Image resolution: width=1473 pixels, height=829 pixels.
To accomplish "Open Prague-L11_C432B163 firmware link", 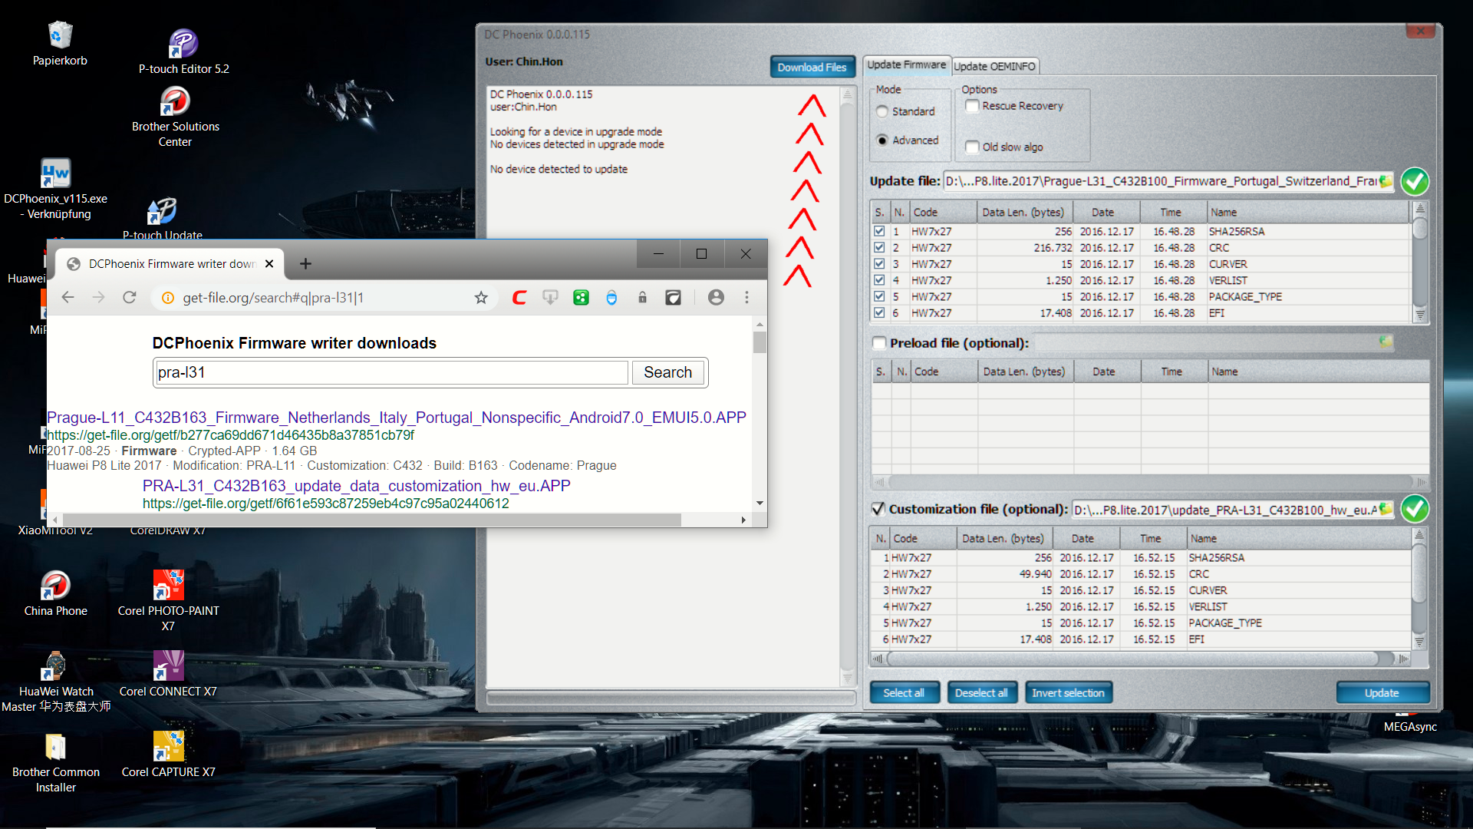I will click(397, 418).
